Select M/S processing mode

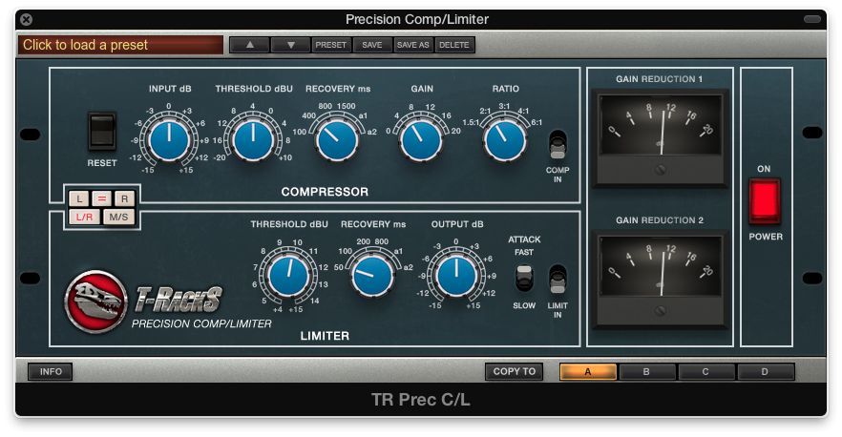coord(118,218)
